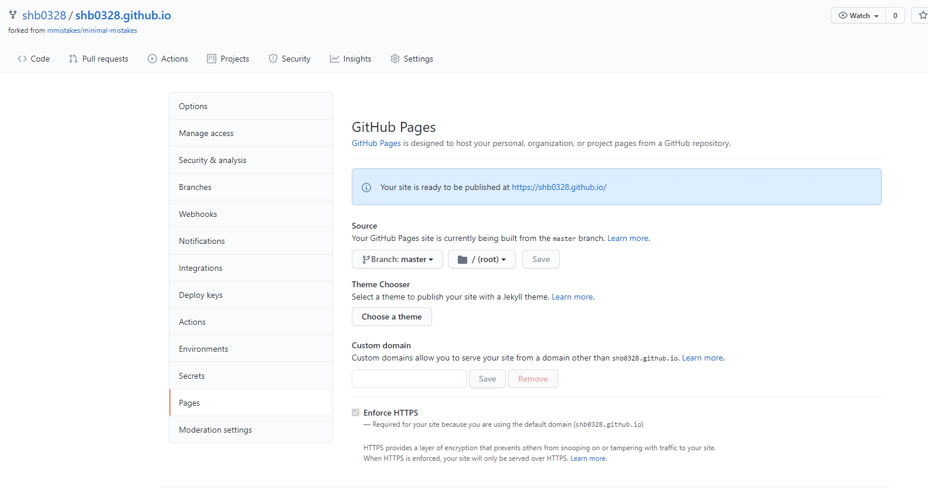Open Manage access in the sidebar
Screen dimensions: 928x493
[251, 133]
